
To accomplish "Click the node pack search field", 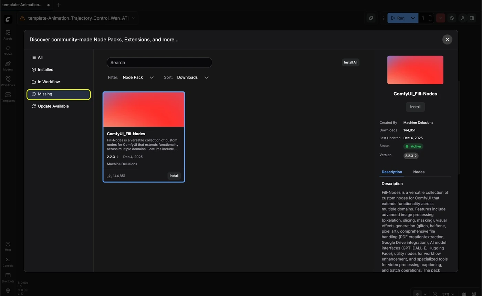I will pyautogui.click(x=159, y=62).
